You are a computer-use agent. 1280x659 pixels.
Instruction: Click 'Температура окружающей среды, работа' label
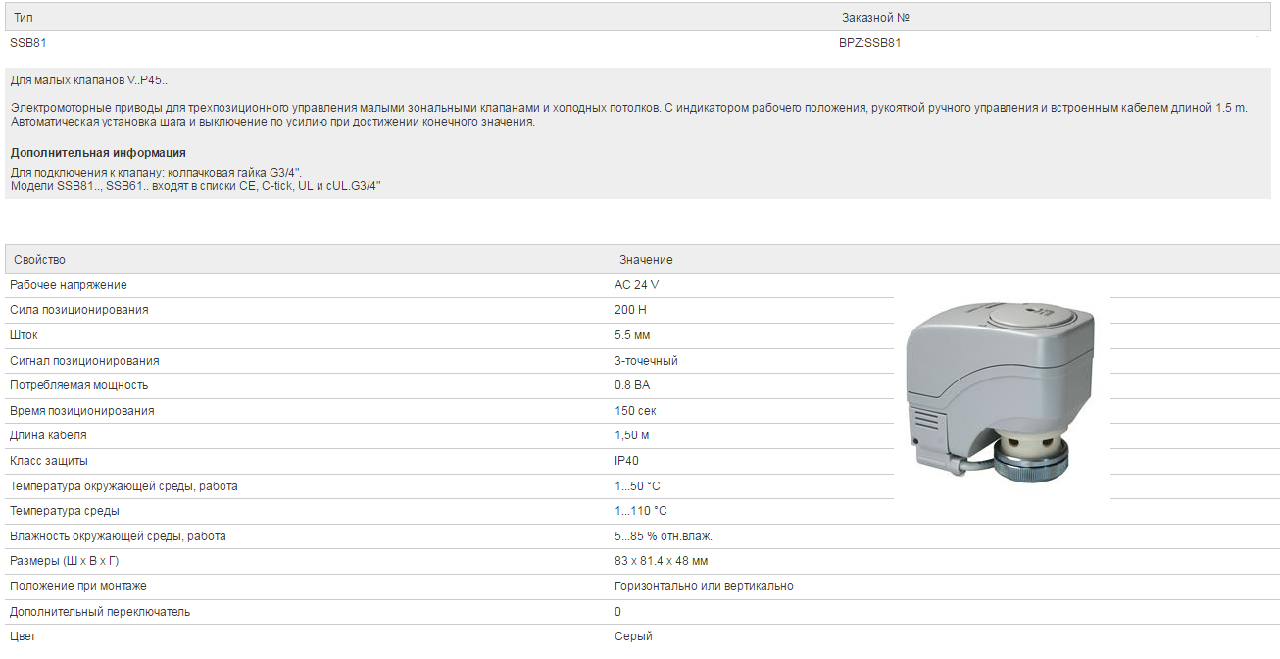123,486
